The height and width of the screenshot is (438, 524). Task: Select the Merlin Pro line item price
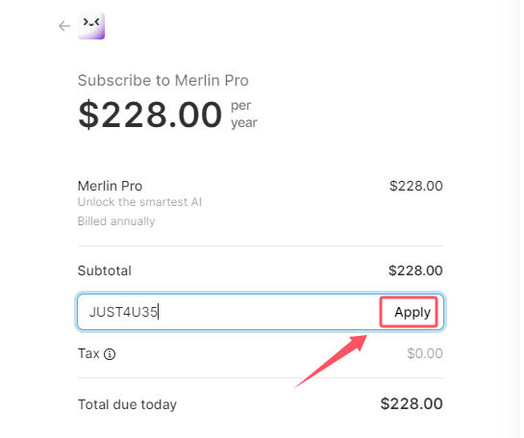click(416, 186)
